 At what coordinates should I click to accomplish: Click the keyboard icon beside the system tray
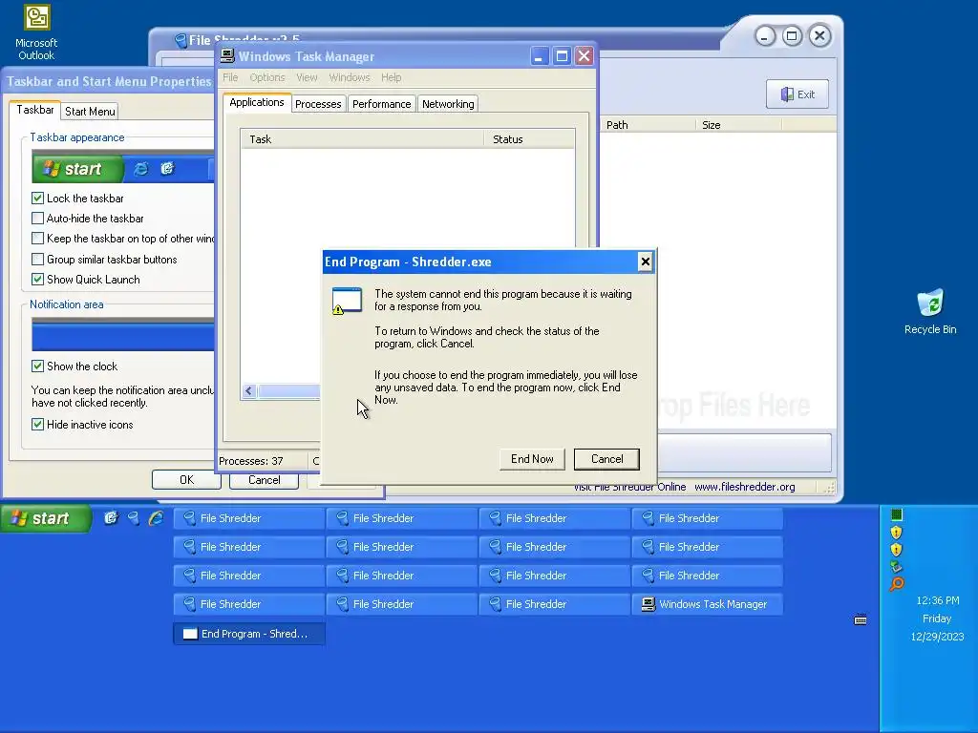(861, 619)
